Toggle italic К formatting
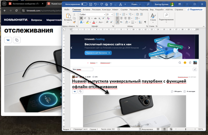The width and height of the screenshot is (208, 135). click(x=85, y=18)
